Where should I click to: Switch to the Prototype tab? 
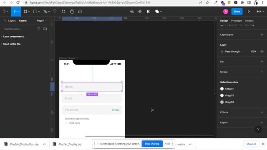point(237,20)
